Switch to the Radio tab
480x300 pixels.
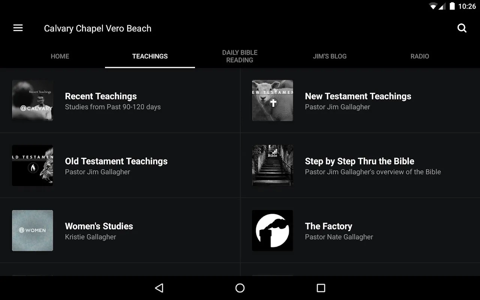(x=420, y=56)
